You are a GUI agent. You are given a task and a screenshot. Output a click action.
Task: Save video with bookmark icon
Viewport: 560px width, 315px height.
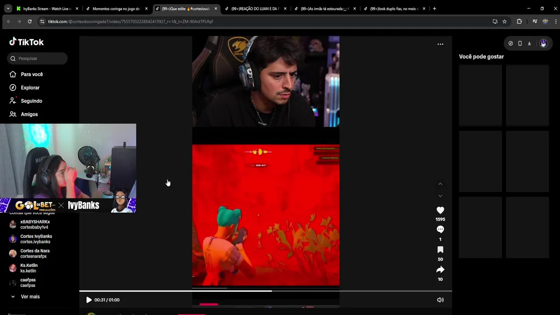tap(440, 250)
